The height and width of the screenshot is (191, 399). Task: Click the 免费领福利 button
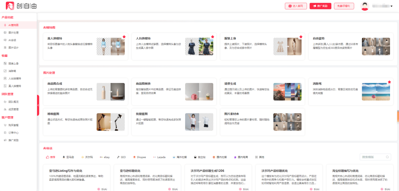(x=343, y=6)
